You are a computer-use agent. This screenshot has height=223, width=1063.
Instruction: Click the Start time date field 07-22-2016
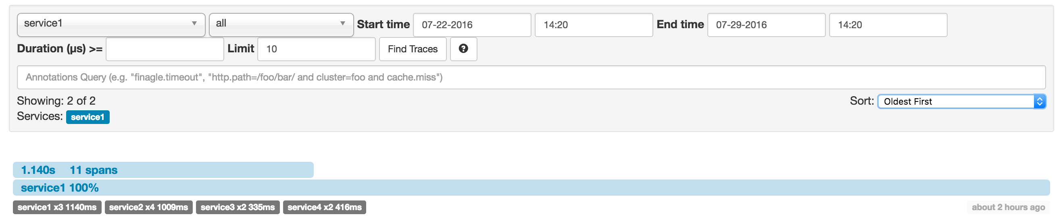click(x=472, y=25)
